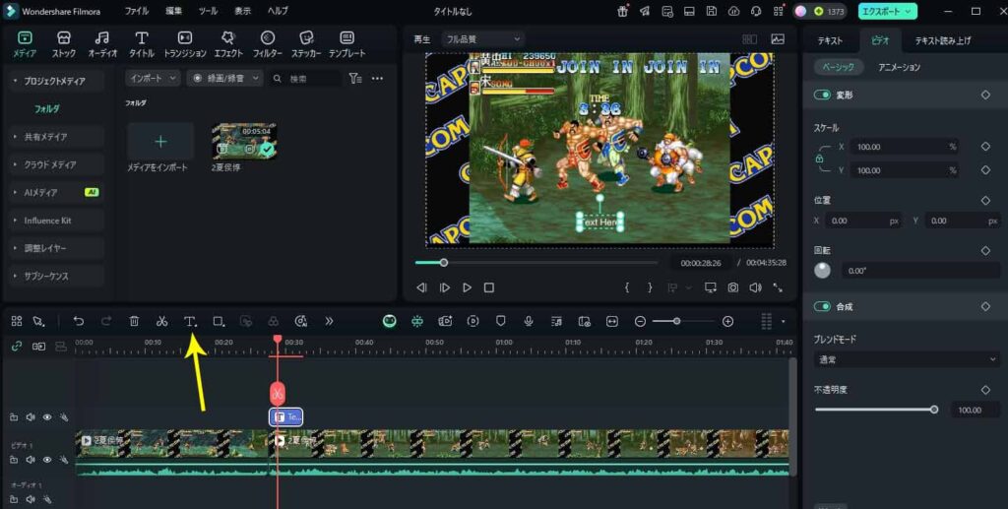1008x509 pixels.
Task: Click the save floppy disk icon in title bar
Action: click(712, 11)
